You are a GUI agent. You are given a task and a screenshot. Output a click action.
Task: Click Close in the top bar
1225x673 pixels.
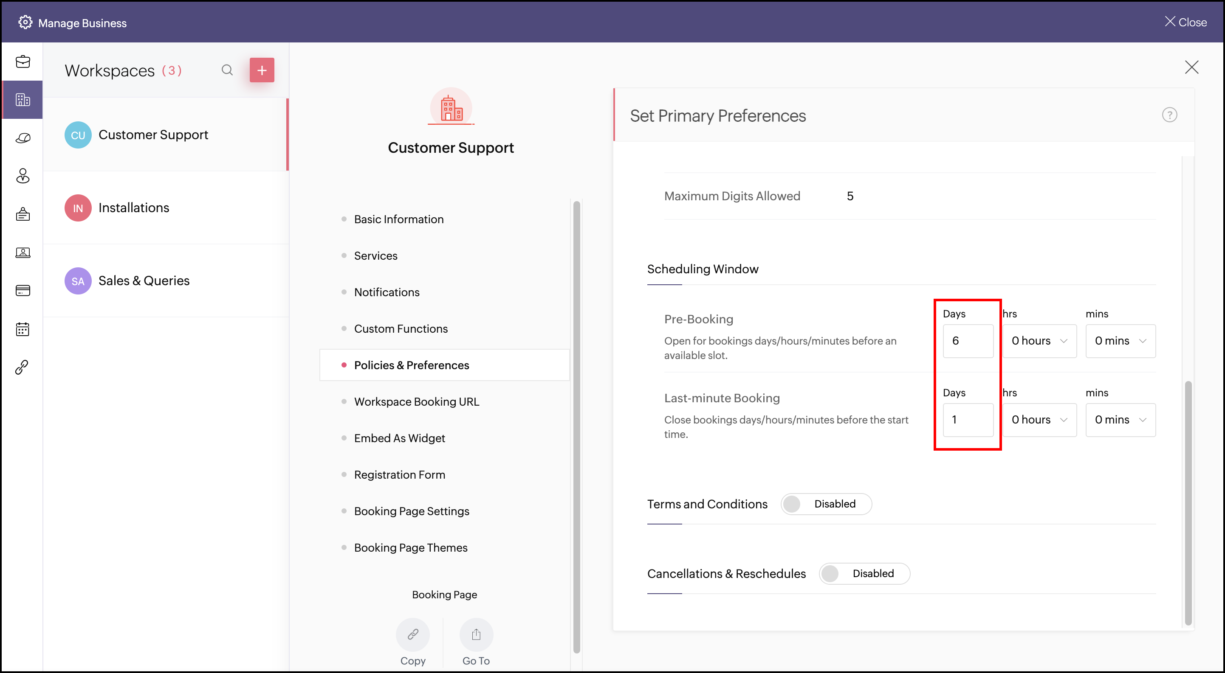click(x=1185, y=22)
